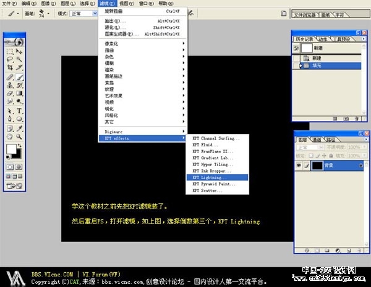The image size is (371, 287).
Task: Switch to the 路径 tab
Action: coord(331,140)
